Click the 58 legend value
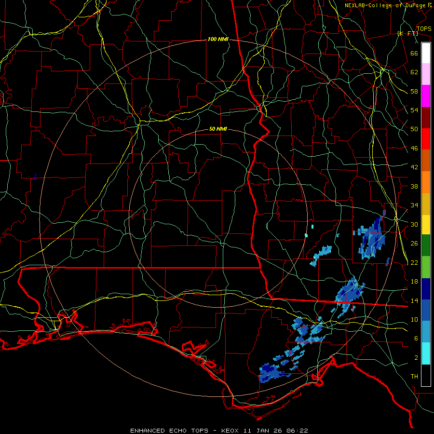This screenshot has width=434, height=434. coord(414,91)
